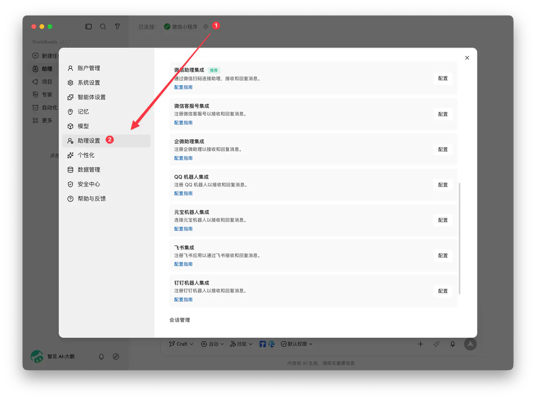The height and width of the screenshot is (400, 536).
Task: Open 个性化 settings section
Action: pos(106,155)
